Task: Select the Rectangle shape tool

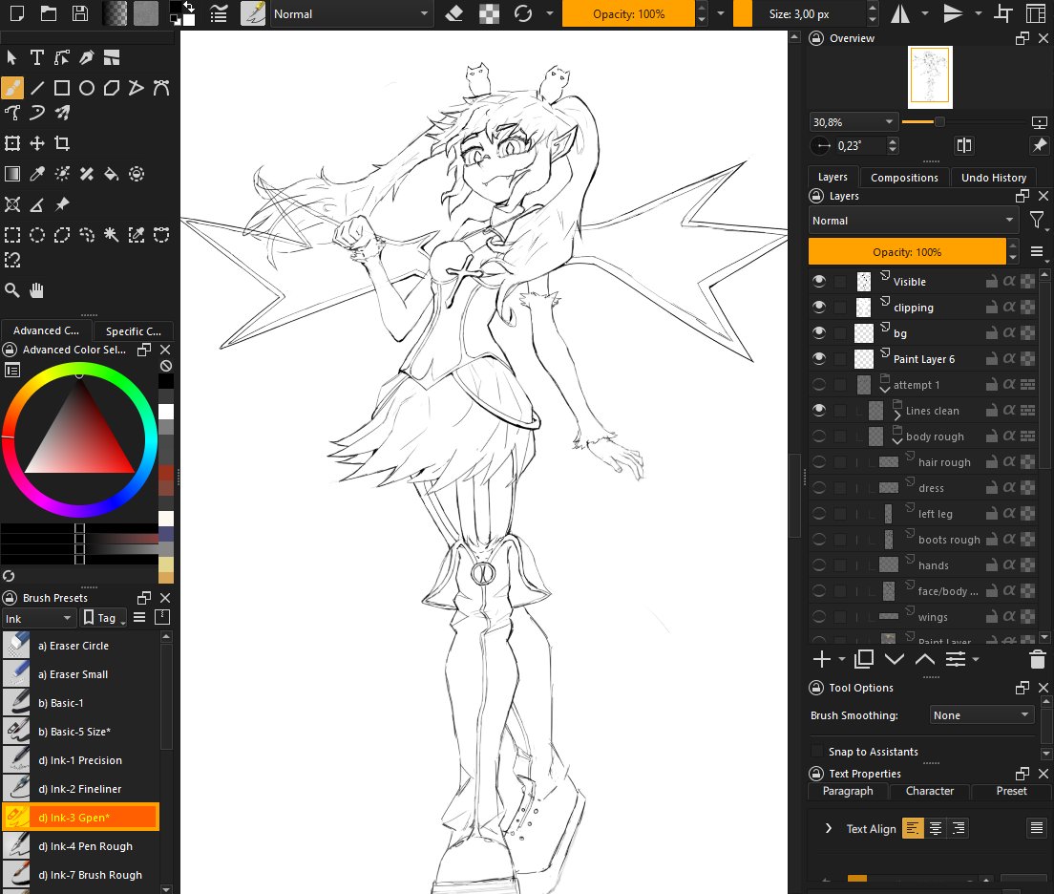Action: click(x=62, y=88)
